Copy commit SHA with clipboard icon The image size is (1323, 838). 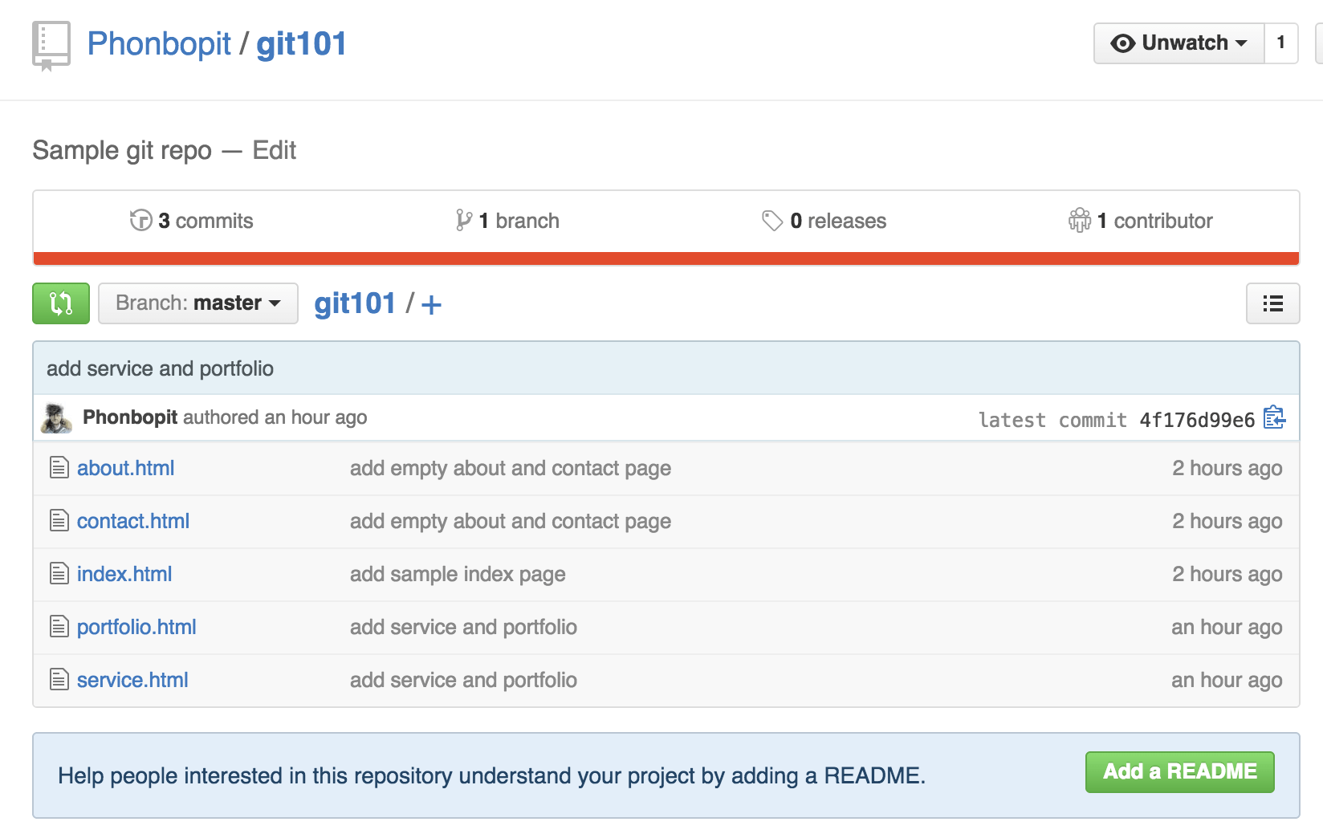coord(1274,417)
